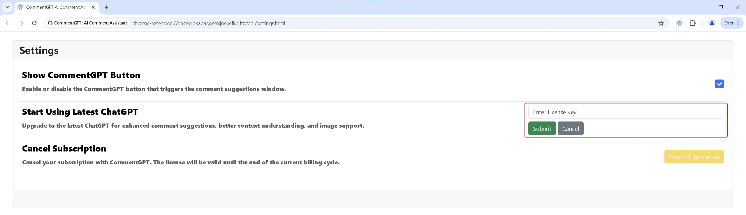Focus the Enter License Key field
746x215 pixels.
pyautogui.click(x=626, y=112)
